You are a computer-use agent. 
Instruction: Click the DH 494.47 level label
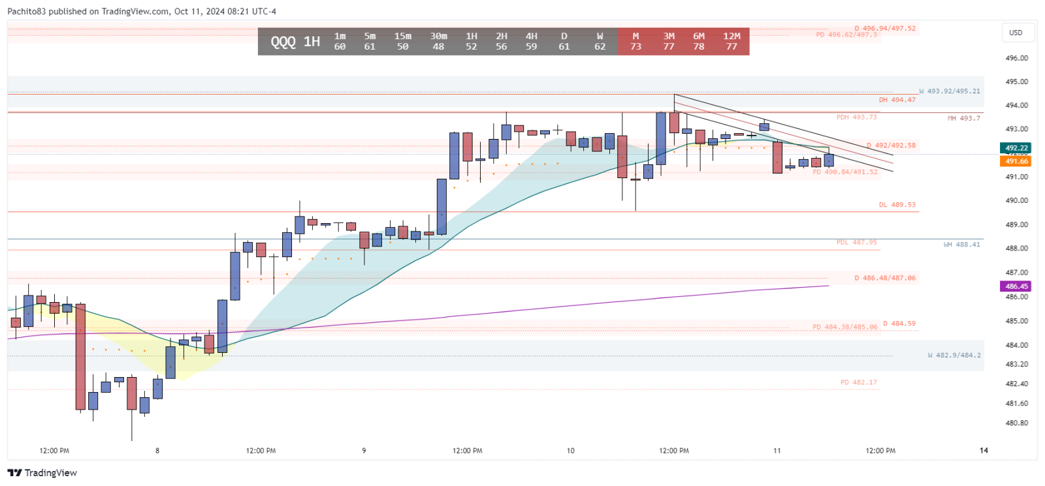897,100
